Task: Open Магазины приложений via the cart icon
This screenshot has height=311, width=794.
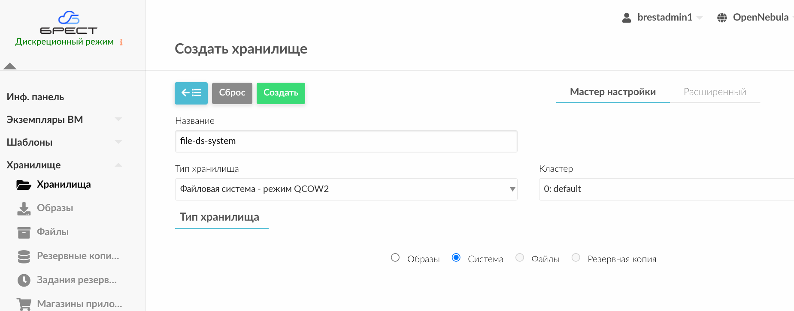Action: click(x=24, y=303)
